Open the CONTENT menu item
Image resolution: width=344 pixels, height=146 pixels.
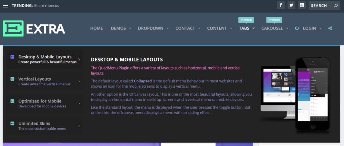pyautogui.click(x=217, y=28)
